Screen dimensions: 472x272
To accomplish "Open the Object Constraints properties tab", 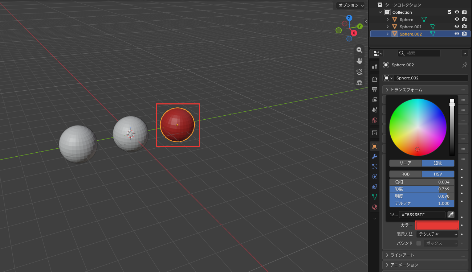I will click(375, 187).
